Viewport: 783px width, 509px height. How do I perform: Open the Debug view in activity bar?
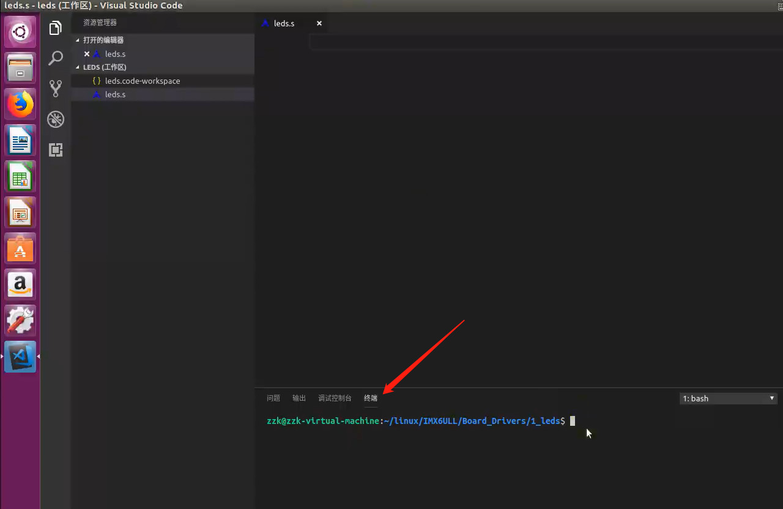tap(56, 119)
